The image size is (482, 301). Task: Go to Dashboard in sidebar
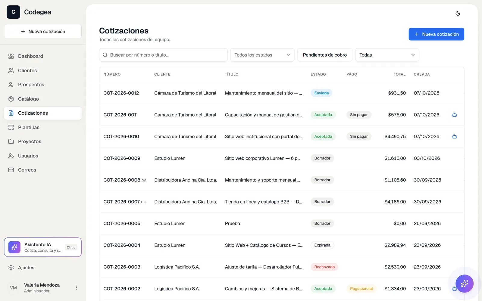(43, 56)
